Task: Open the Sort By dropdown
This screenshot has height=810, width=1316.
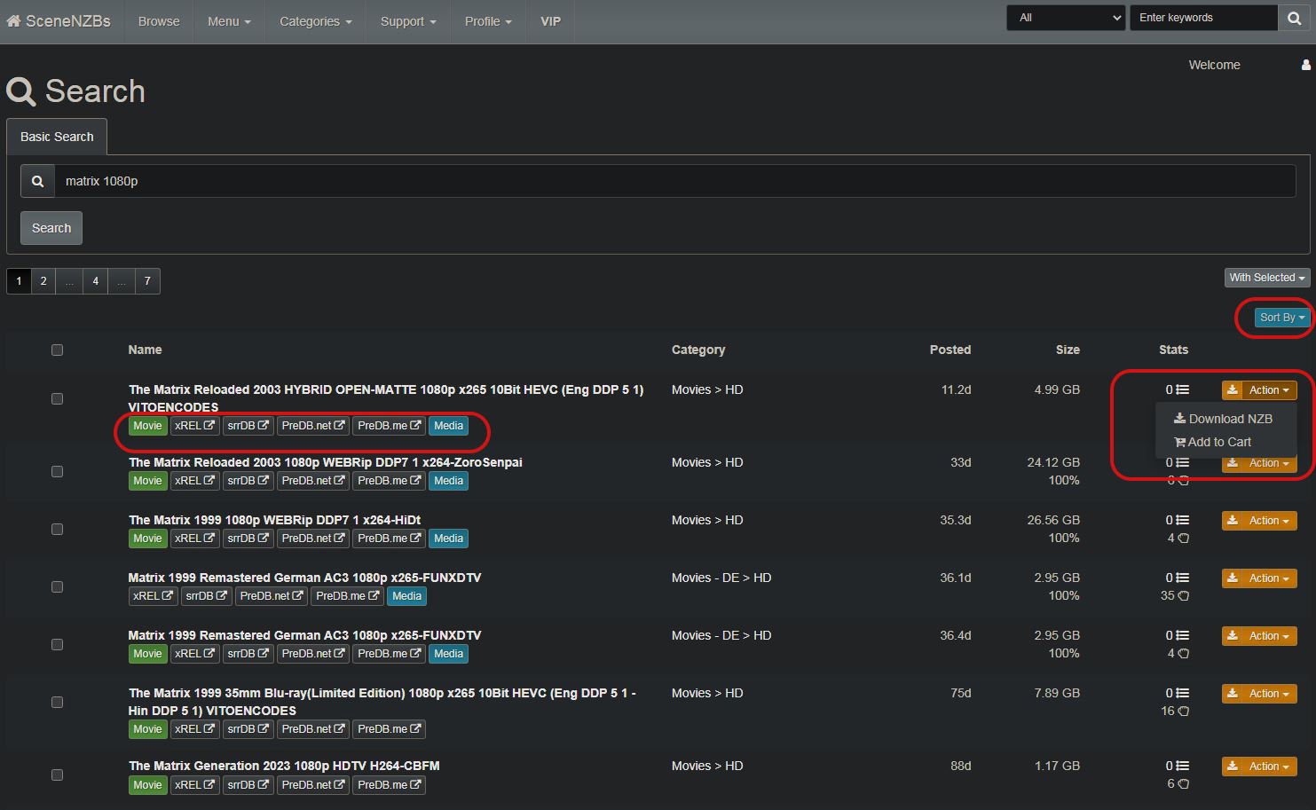Action: point(1282,318)
